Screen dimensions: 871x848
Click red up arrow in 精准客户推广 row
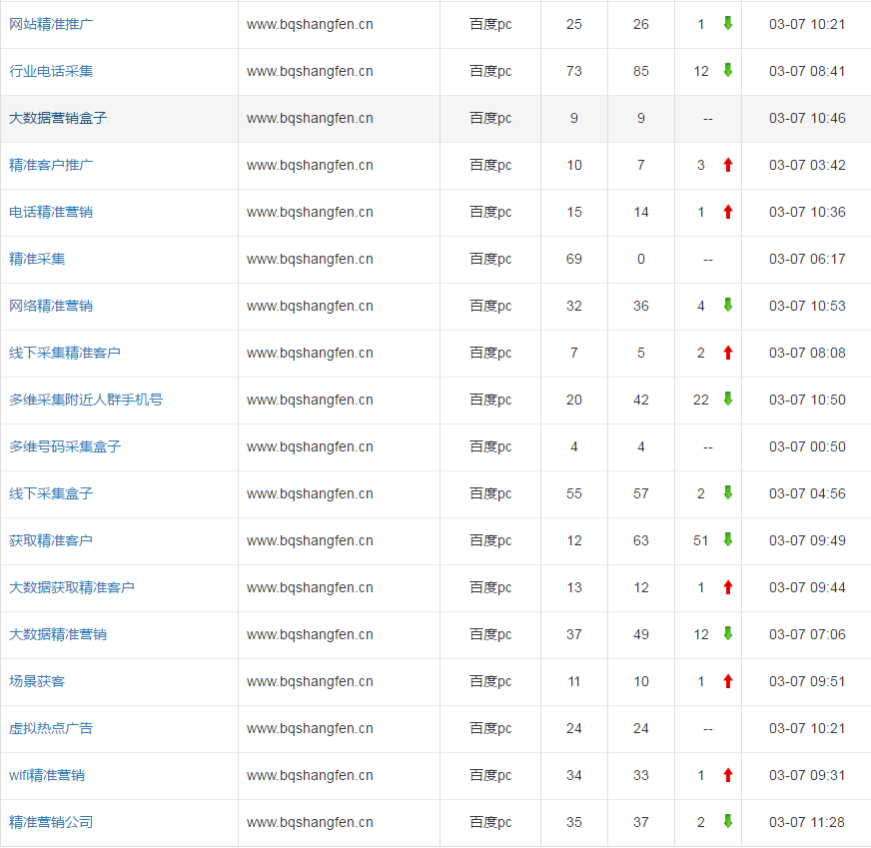click(x=728, y=165)
